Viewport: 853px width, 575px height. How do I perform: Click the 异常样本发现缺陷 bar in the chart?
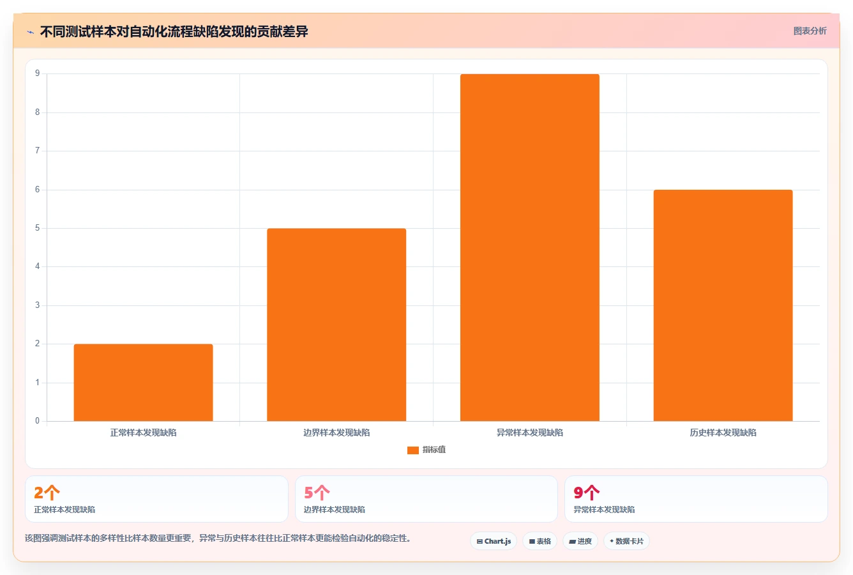[530, 248]
